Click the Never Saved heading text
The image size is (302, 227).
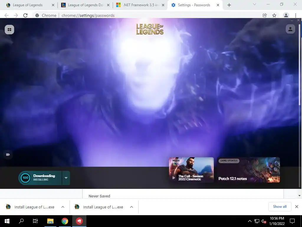coord(99,196)
